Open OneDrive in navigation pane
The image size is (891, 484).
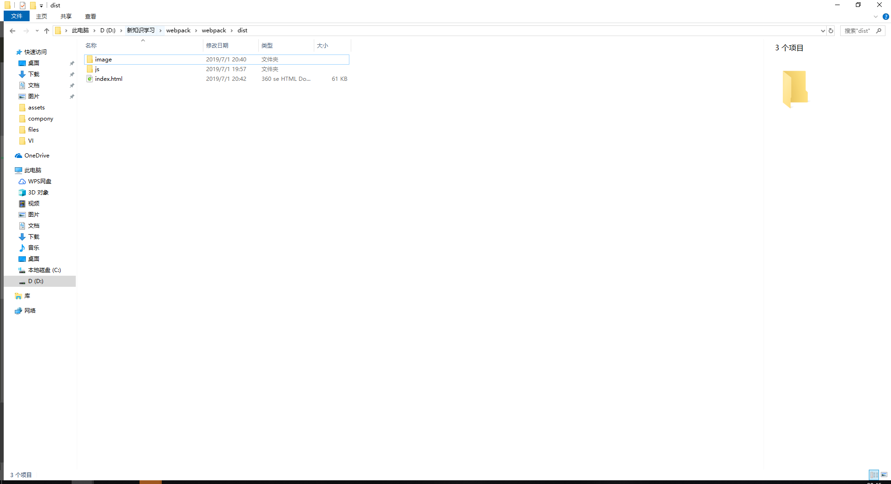coord(37,156)
